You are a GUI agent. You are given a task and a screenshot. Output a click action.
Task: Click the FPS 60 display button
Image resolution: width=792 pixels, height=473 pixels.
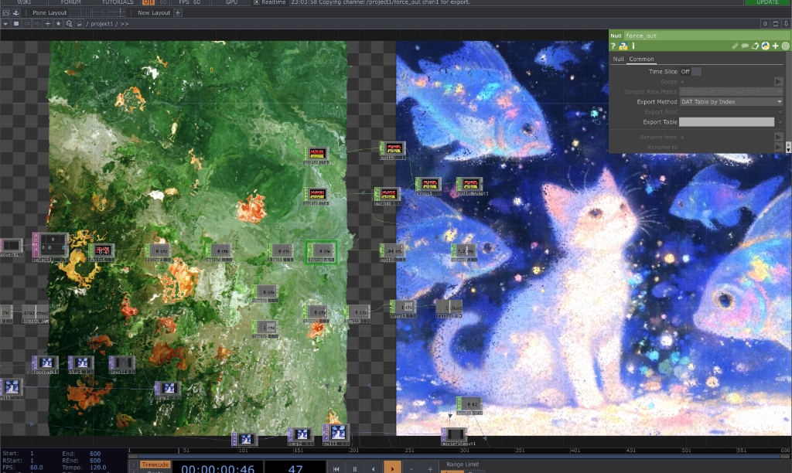point(189,2)
